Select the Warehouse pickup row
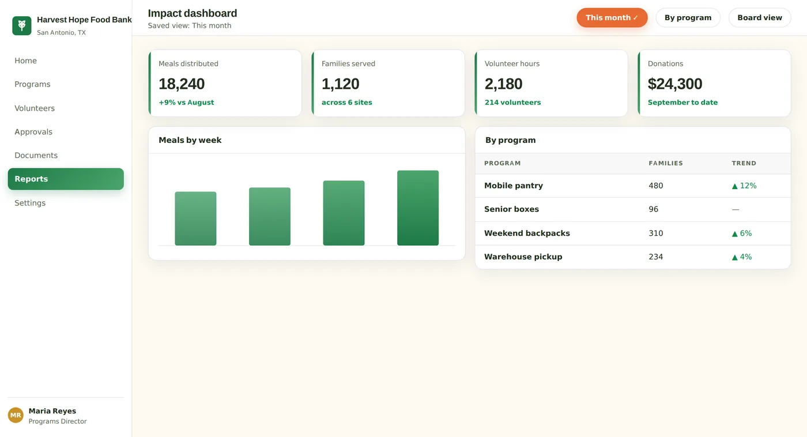 [633, 257]
